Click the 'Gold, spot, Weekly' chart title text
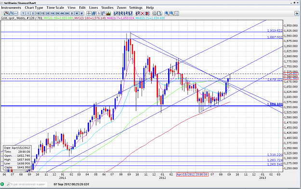 13,18
